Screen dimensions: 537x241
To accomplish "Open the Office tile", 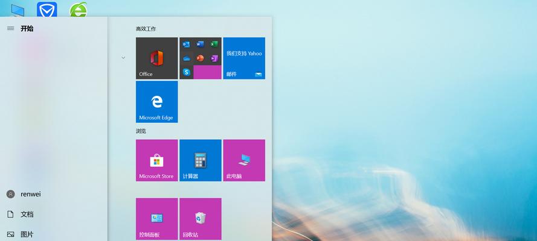I will click(x=156, y=58).
